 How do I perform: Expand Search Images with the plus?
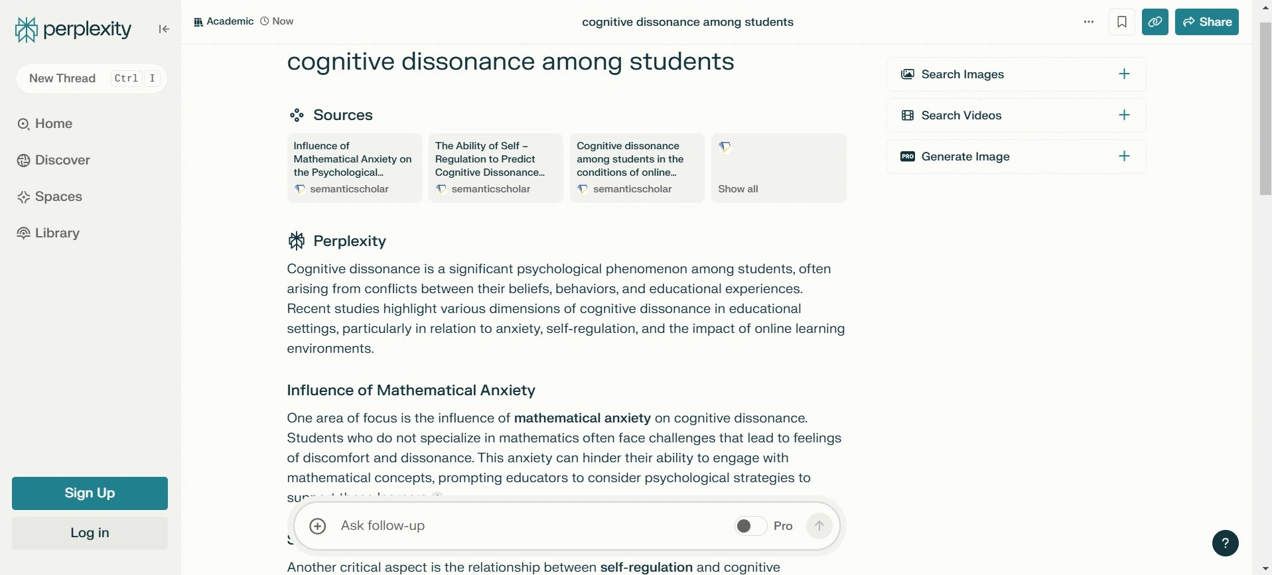(x=1125, y=74)
